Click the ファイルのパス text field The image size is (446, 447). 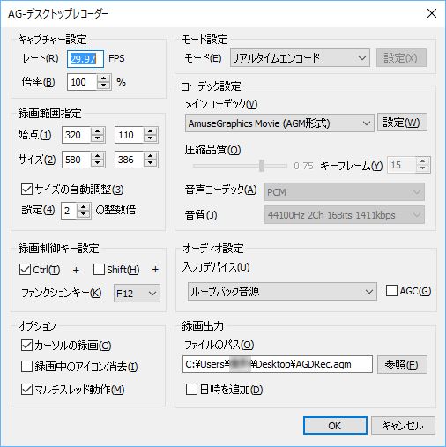click(x=278, y=364)
